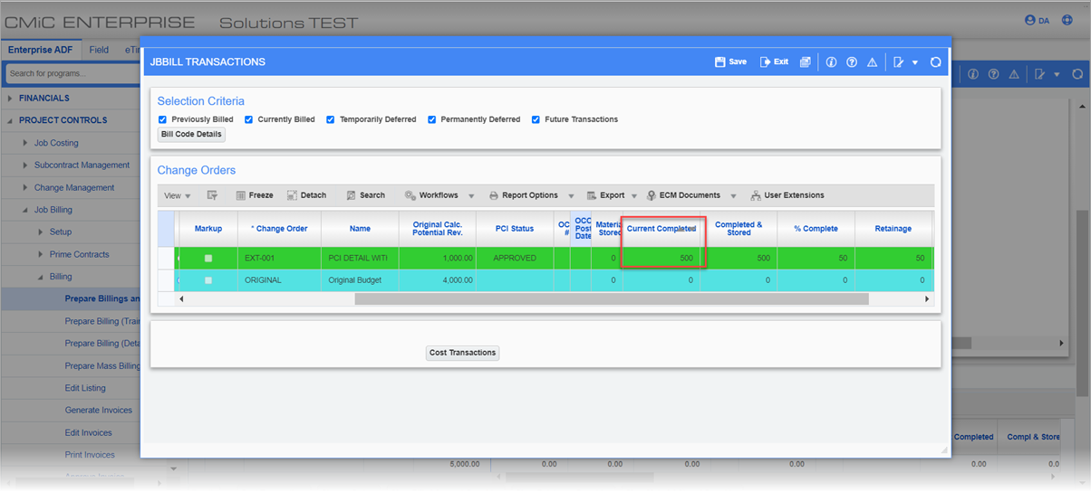The image size is (1091, 492).
Task: Disable the Future Transactions checkbox
Action: tap(536, 119)
